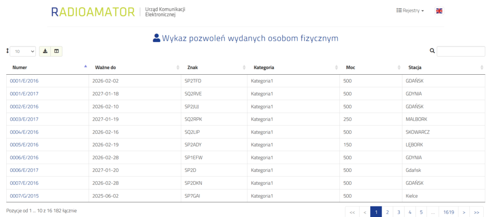Click call sign SP2TFD
This screenshot has height=217, width=491.
(193, 81)
